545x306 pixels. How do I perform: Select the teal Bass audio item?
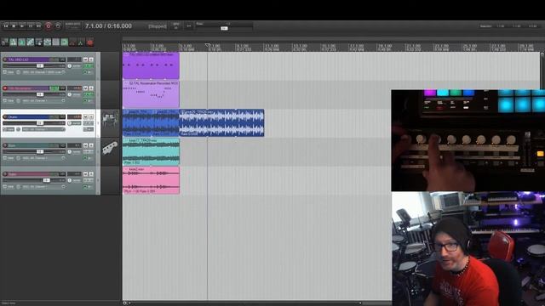(x=151, y=151)
